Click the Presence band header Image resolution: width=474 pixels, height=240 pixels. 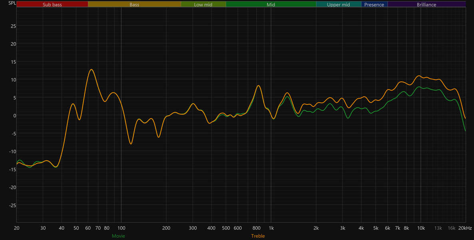[374, 4]
